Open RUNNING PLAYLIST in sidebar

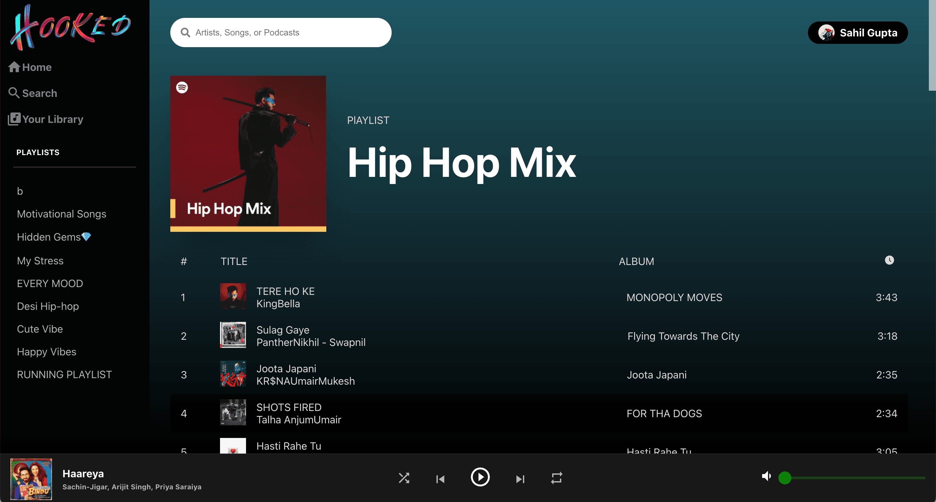(64, 375)
